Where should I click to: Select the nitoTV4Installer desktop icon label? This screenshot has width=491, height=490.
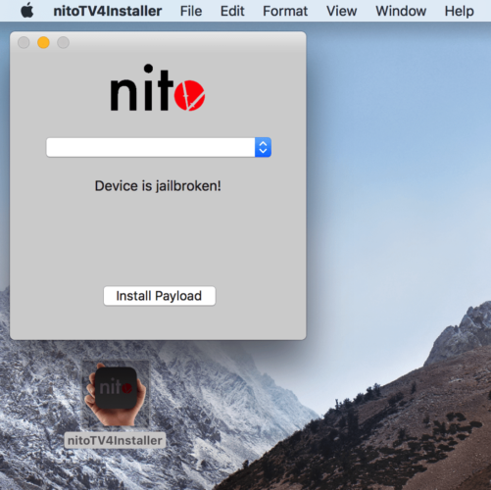115,440
